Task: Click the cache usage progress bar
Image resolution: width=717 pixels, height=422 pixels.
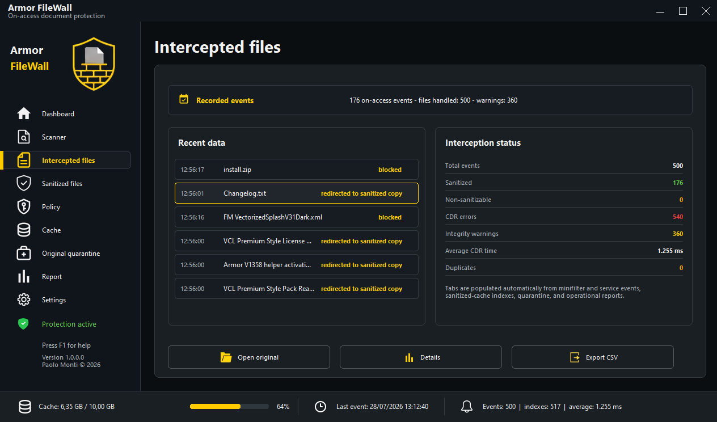Action: tap(229, 407)
